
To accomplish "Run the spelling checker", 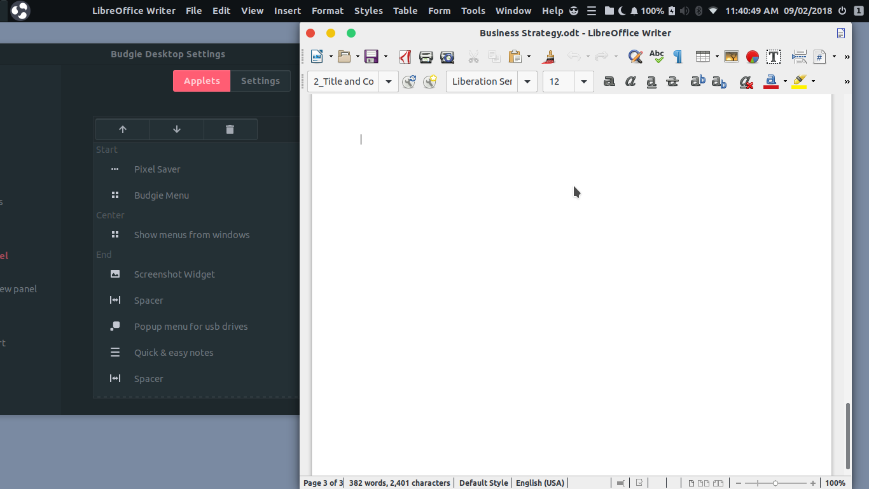I will (656, 57).
